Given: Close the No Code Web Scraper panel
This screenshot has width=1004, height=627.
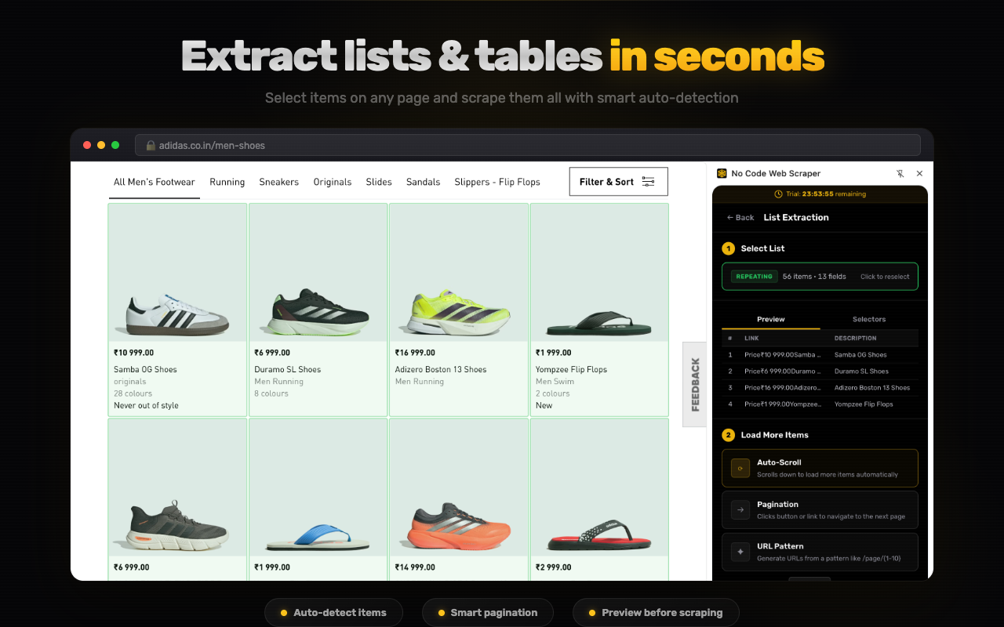Looking at the screenshot, I should (919, 174).
